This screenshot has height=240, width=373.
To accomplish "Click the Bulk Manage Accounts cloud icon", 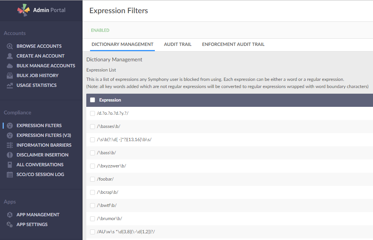I will tap(10, 65).
